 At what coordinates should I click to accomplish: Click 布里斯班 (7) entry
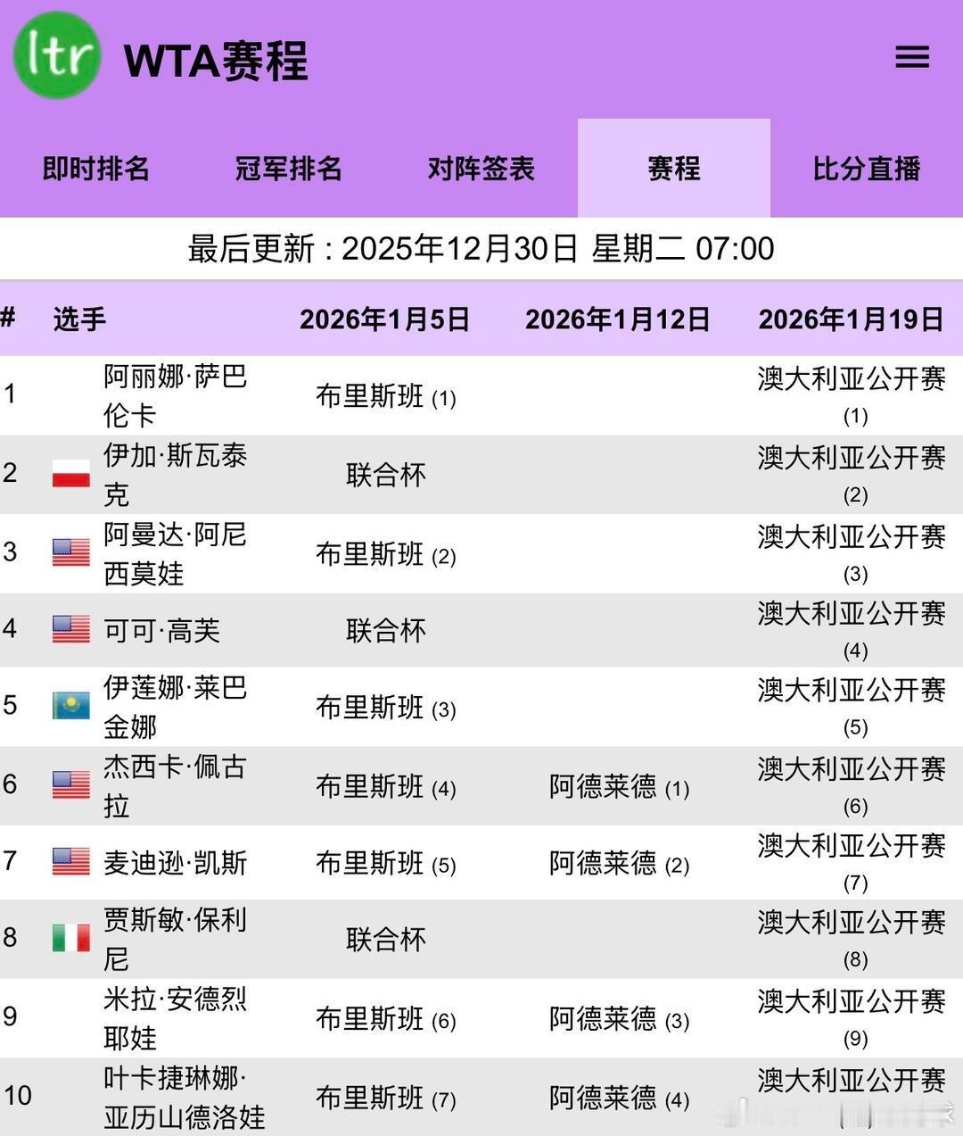(386, 1098)
